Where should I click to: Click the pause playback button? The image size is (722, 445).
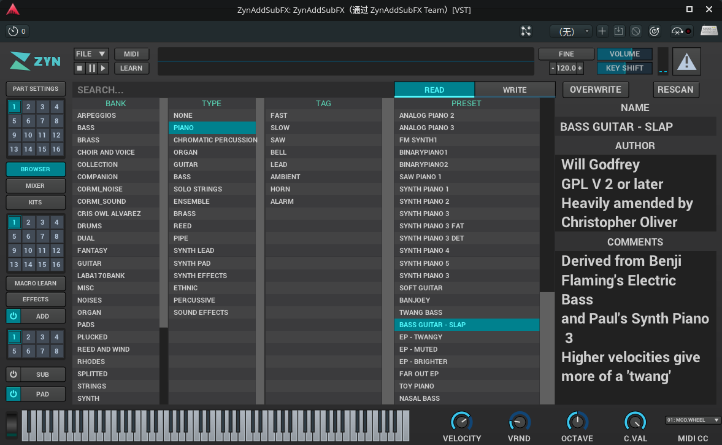click(x=91, y=68)
